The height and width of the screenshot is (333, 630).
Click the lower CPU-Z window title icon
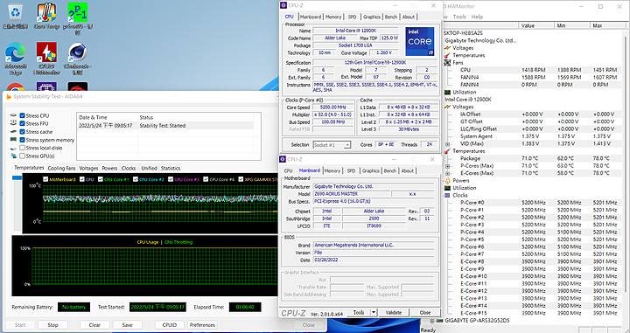tap(283, 159)
